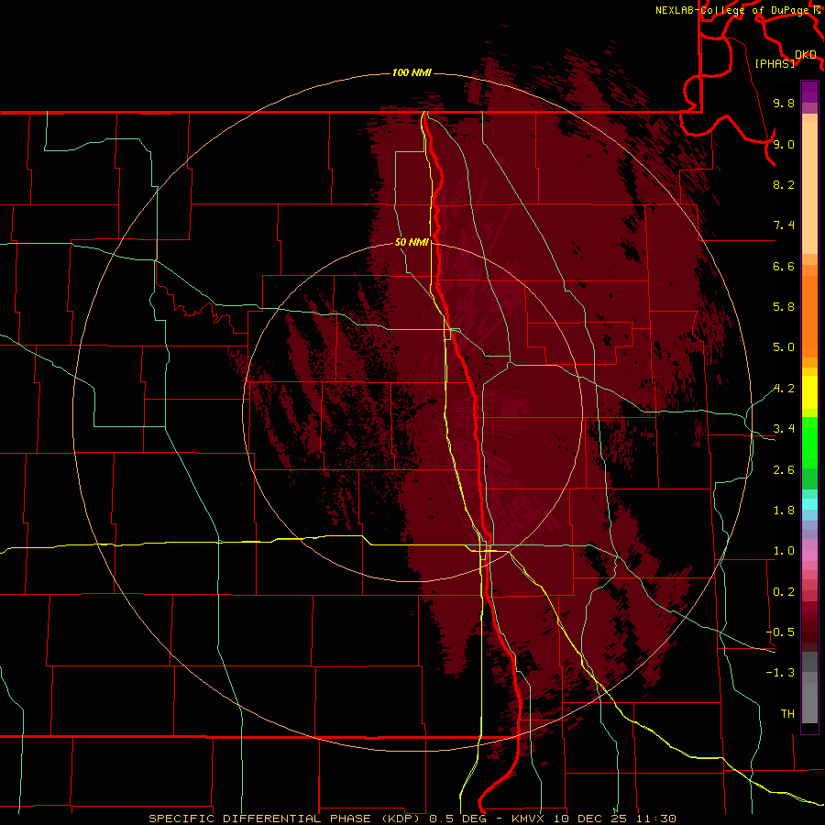Select the 9.8 legend value
Image resolution: width=825 pixels, height=825 pixels.
click(784, 103)
